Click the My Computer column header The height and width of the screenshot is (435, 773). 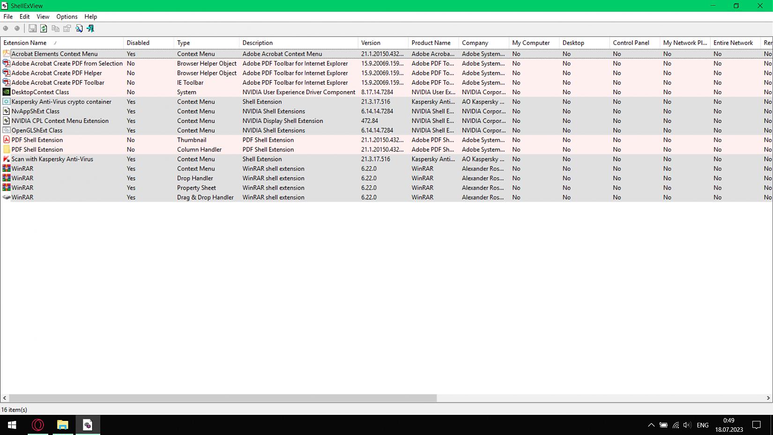click(x=534, y=43)
